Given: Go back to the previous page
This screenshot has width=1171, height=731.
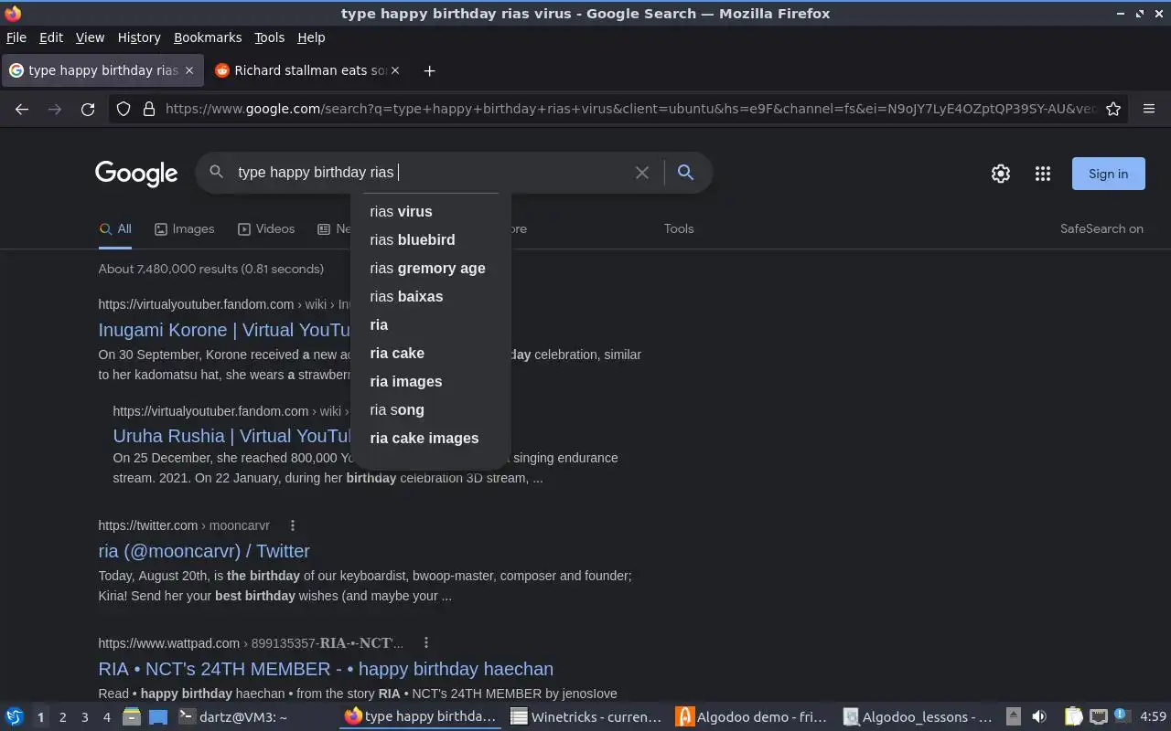Looking at the screenshot, I should (22, 109).
